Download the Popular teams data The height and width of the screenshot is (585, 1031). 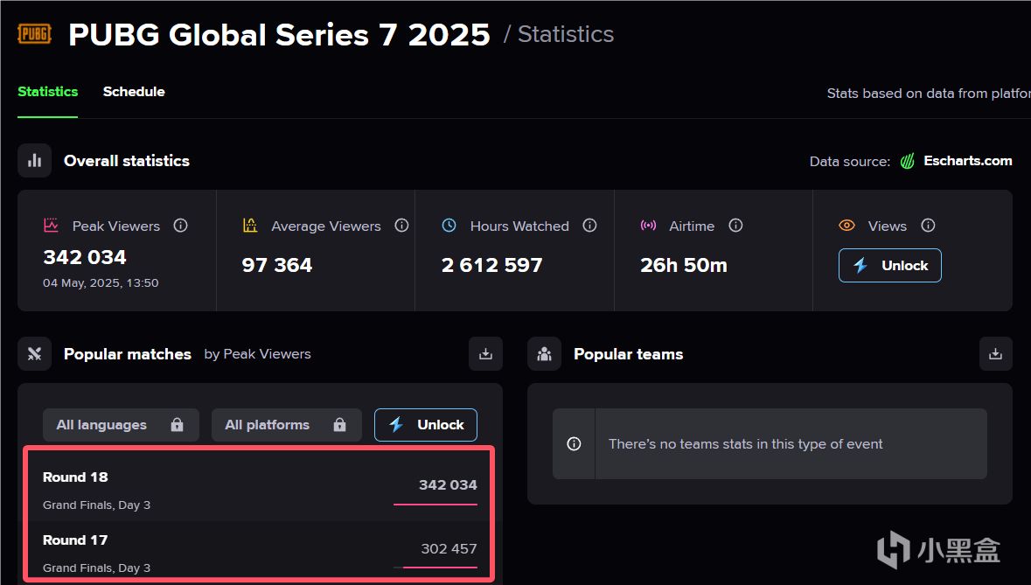(995, 353)
